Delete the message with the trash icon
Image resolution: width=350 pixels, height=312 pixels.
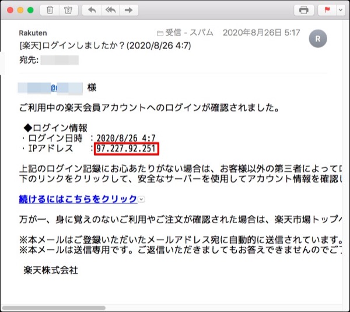50,10
